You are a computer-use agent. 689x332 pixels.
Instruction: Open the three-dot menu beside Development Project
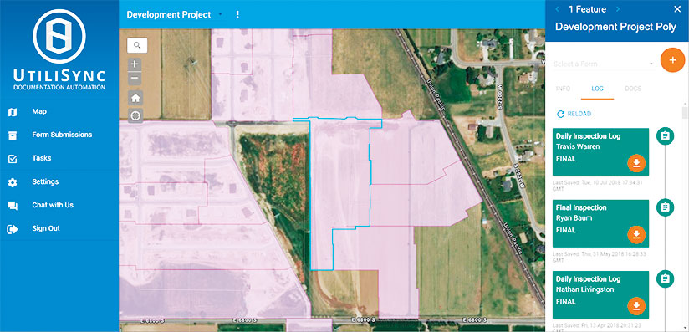point(237,14)
